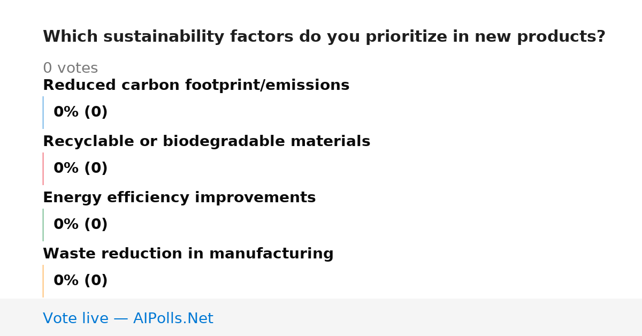Select the poll question heading text
642x336 pixels.
(x=324, y=37)
